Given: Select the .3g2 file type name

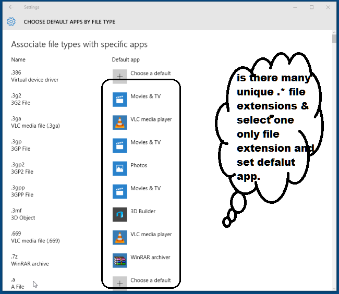Looking at the screenshot, I should pos(16,95).
